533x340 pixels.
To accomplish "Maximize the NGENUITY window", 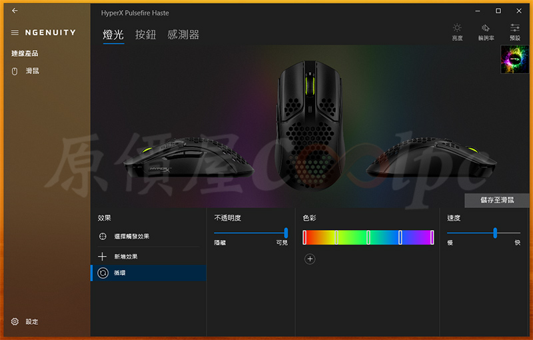I will [x=498, y=11].
